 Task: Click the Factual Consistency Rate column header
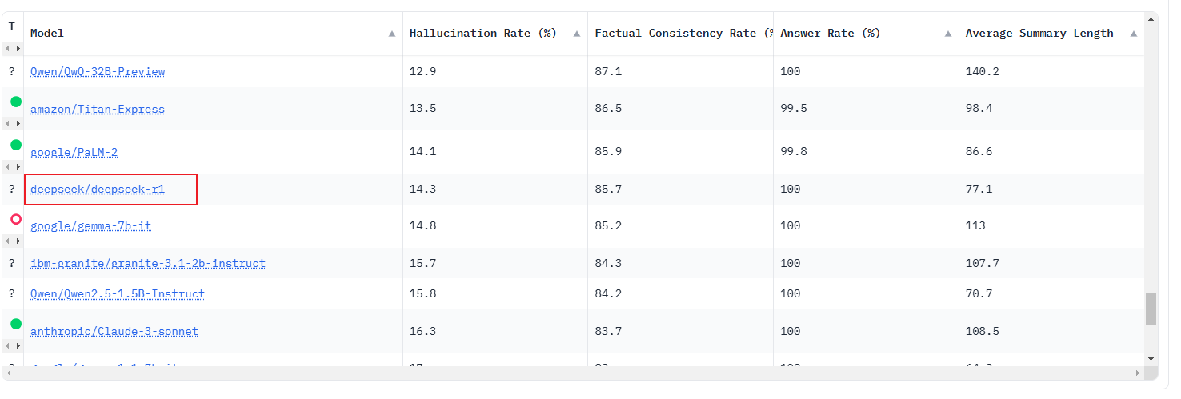[x=680, y=34]
